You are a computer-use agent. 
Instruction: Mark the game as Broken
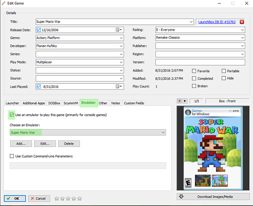click(194, 86)
